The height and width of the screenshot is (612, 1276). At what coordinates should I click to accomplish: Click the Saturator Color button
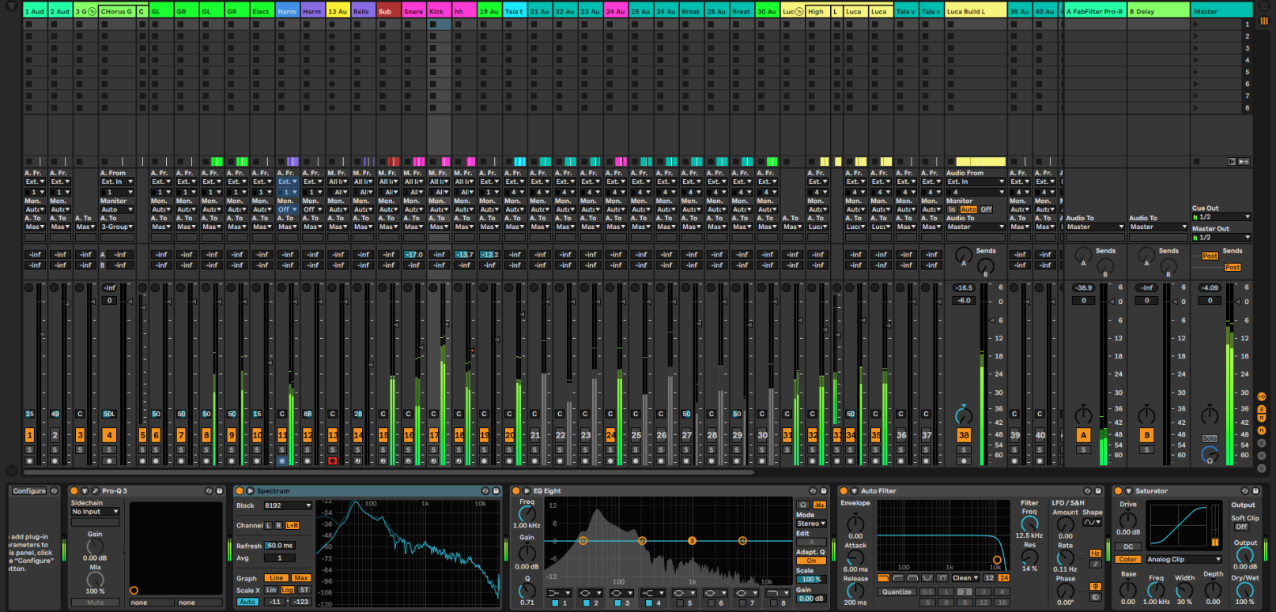coord(1128,559)
